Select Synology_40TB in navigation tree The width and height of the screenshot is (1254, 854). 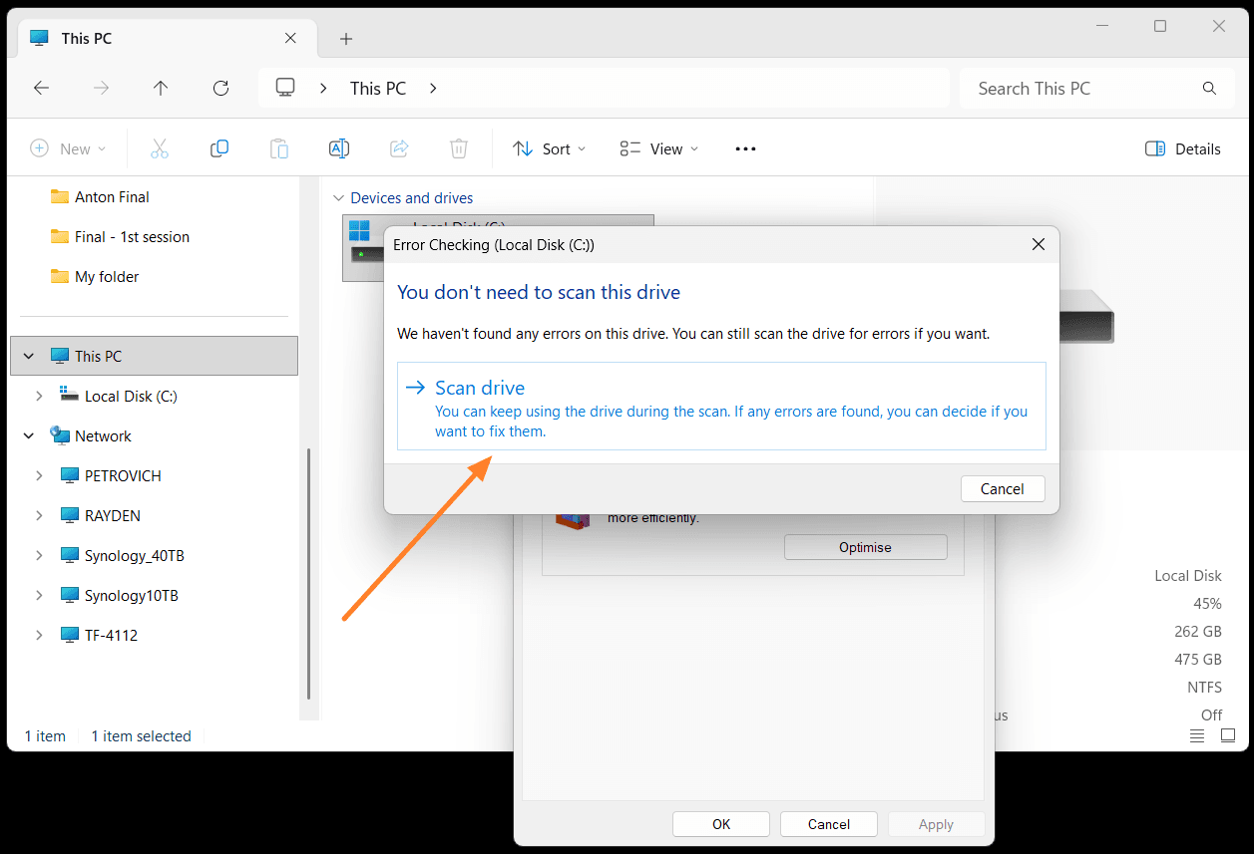point(134,556)
